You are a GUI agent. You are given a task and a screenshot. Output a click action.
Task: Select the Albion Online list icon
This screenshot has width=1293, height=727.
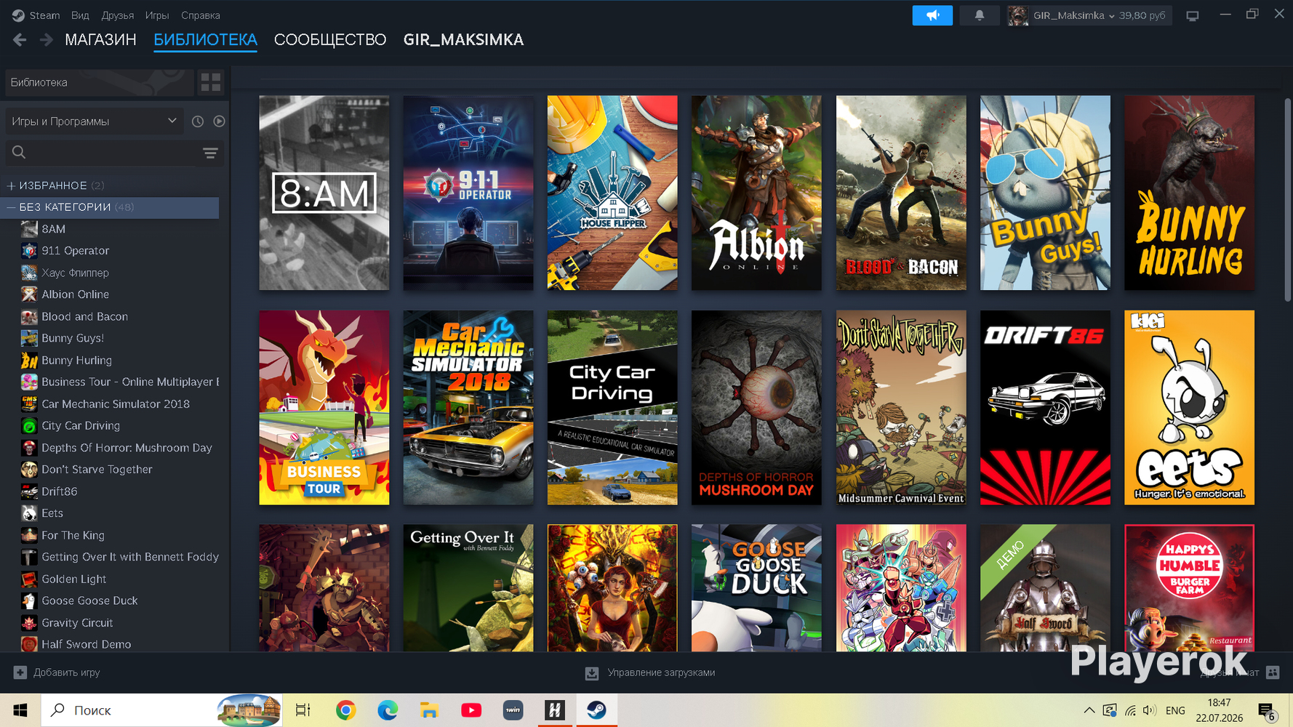click(29, 294)
